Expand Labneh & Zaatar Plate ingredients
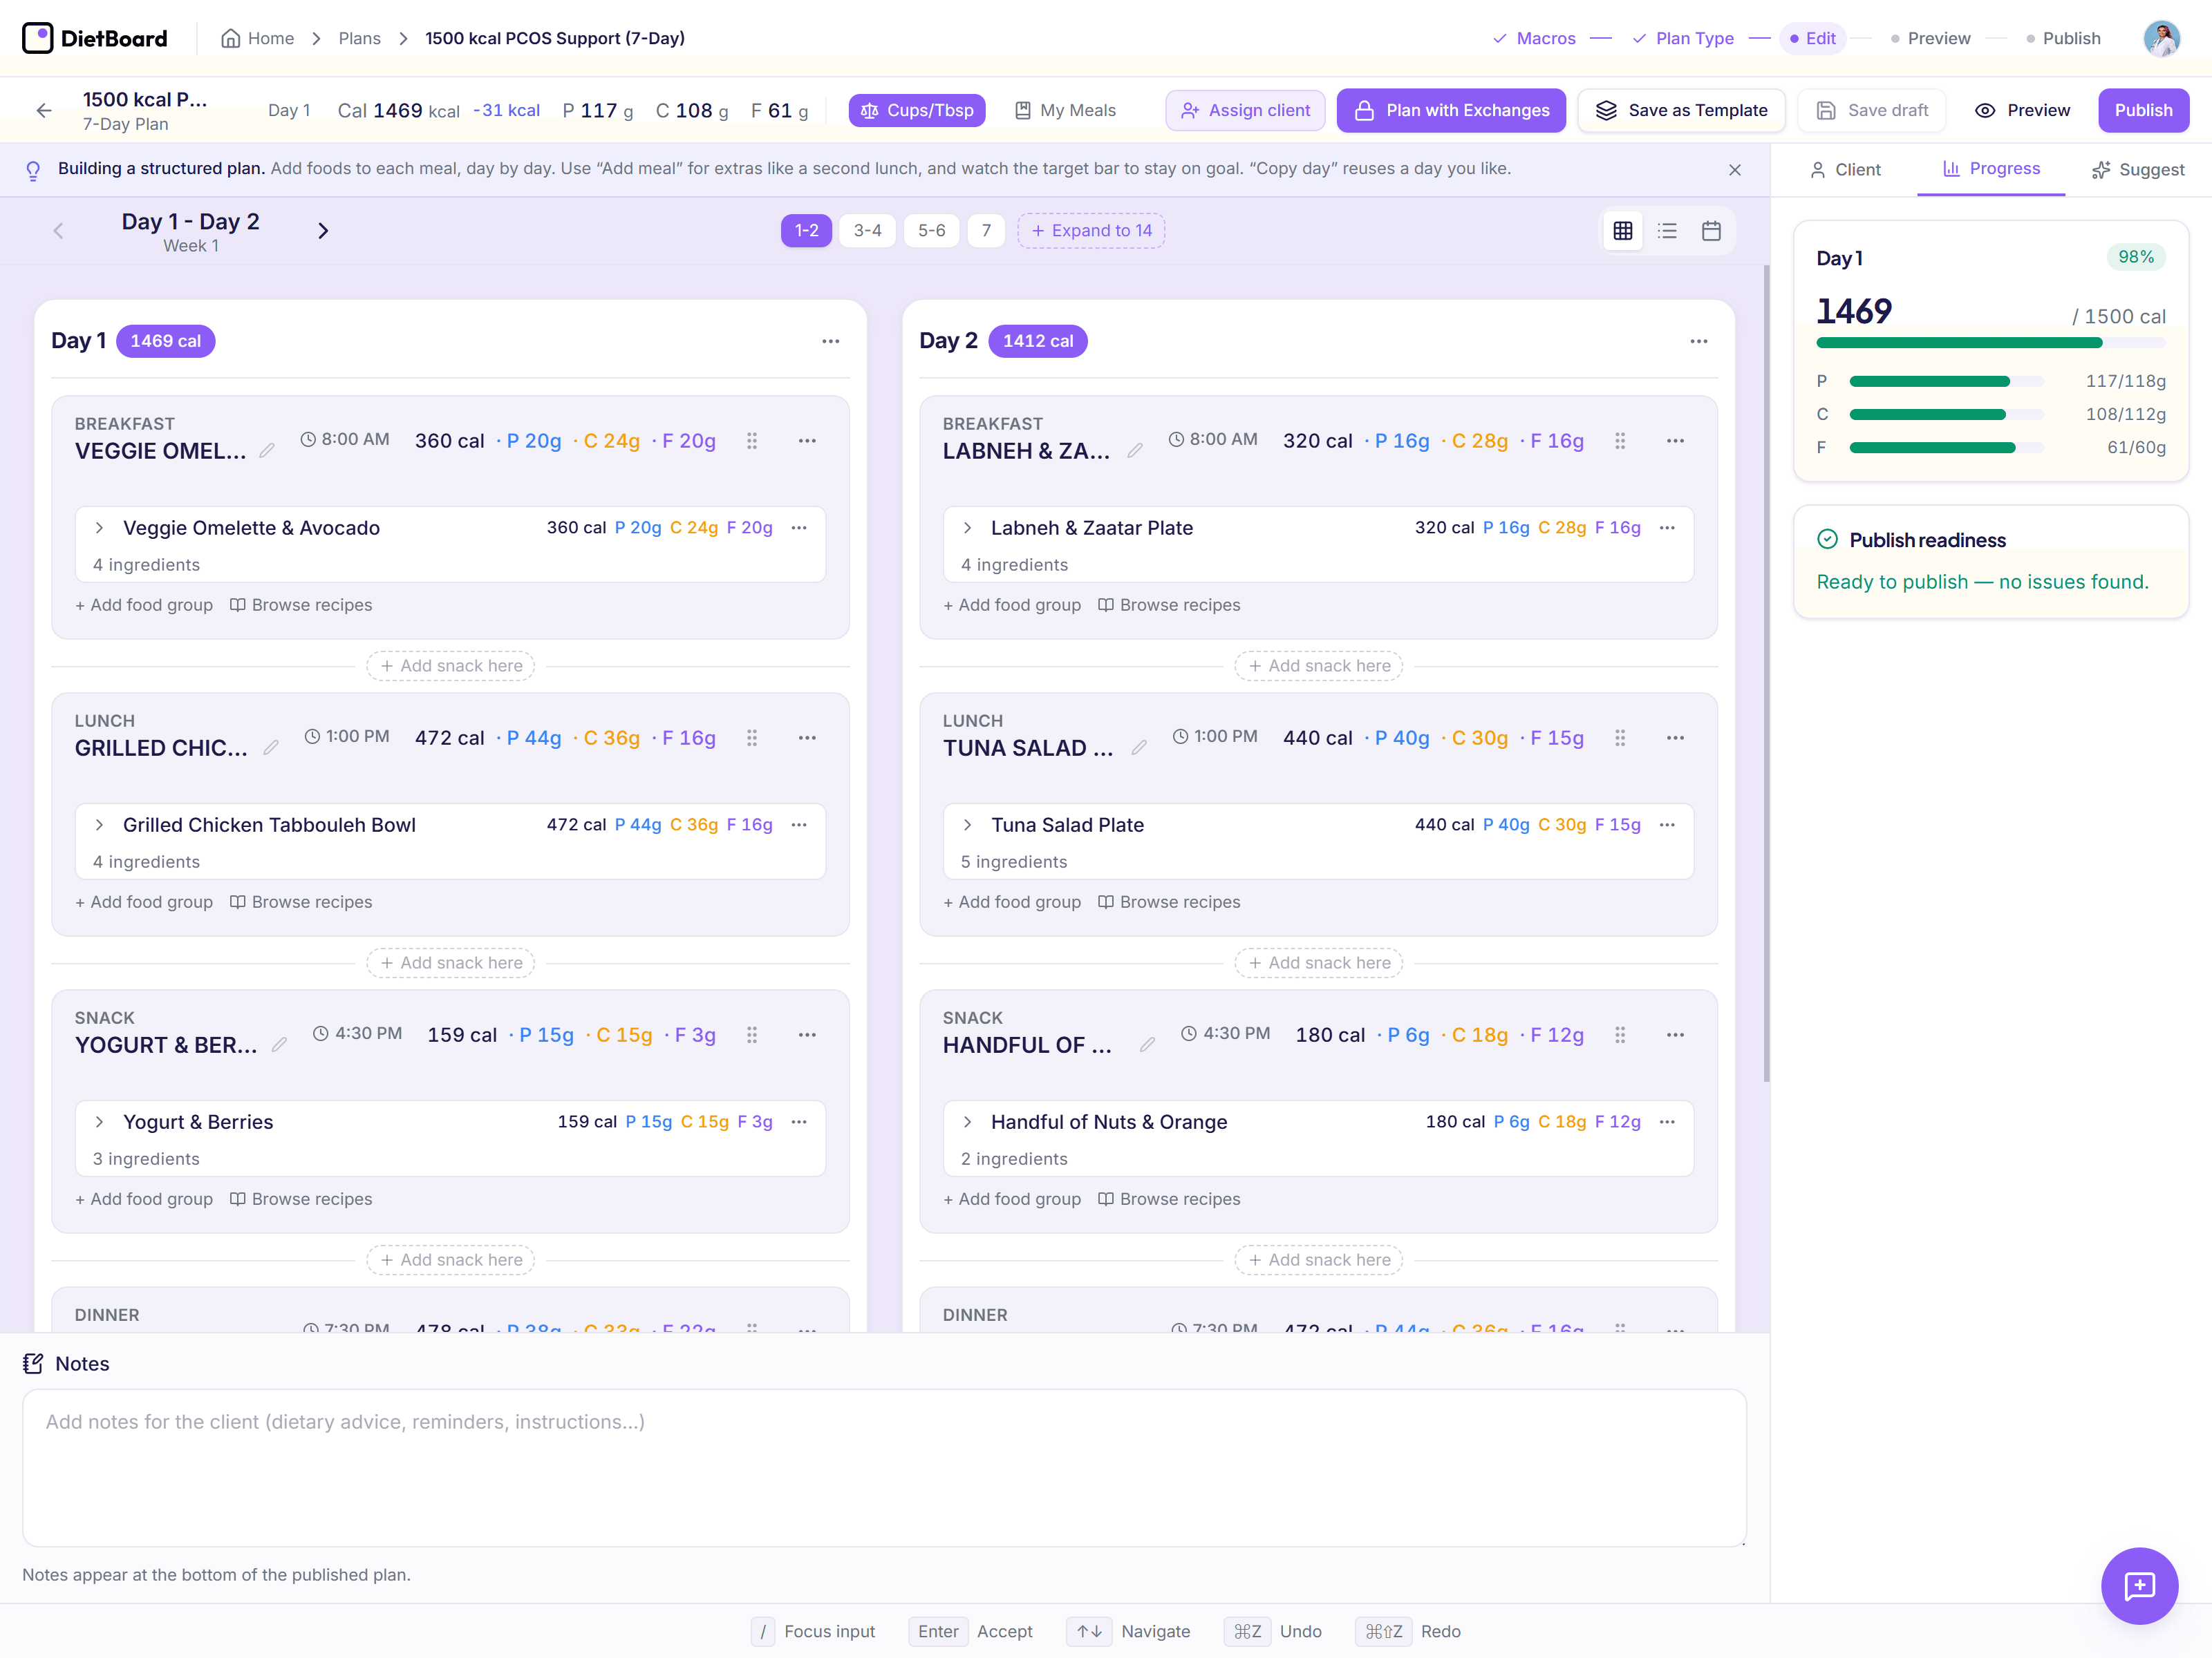 (x=967, y=528)
